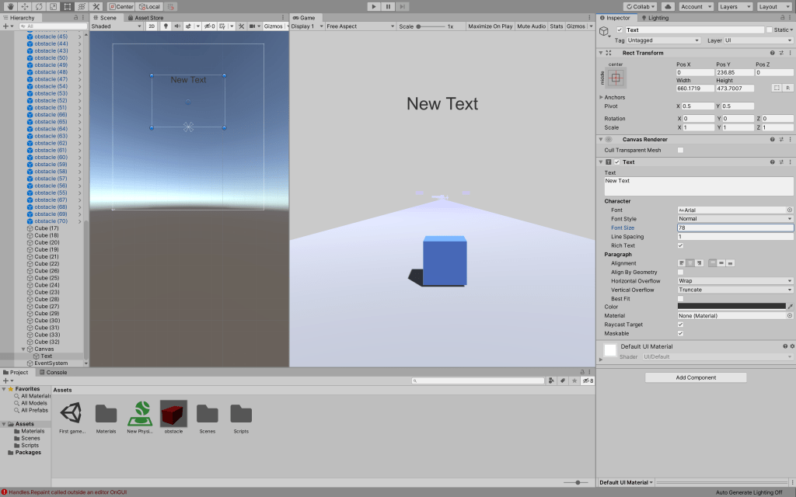Screen dimensions: 796x497
Task: Switch to the Lighting tab
Action: pos(655,17)
